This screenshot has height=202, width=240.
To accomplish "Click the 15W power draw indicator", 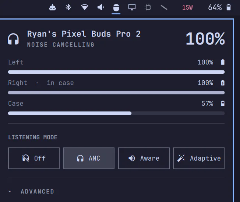I will pos(187,7).
